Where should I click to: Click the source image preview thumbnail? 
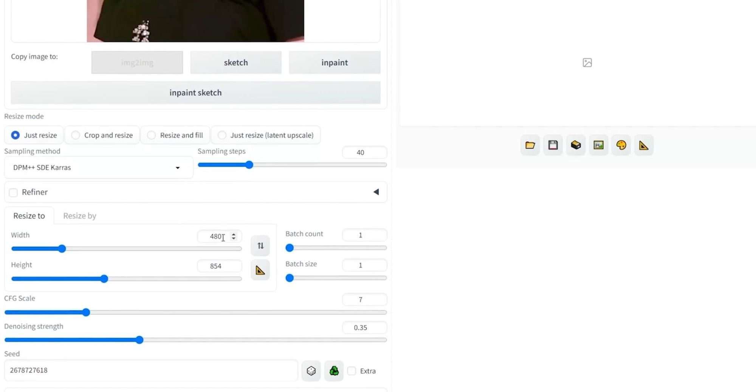tap(195, 21)
